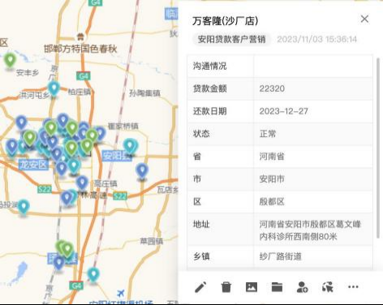Screen dimensions: 383x305
Task: Click the detail panel vertical scrollbar
Action: point(378,148)
